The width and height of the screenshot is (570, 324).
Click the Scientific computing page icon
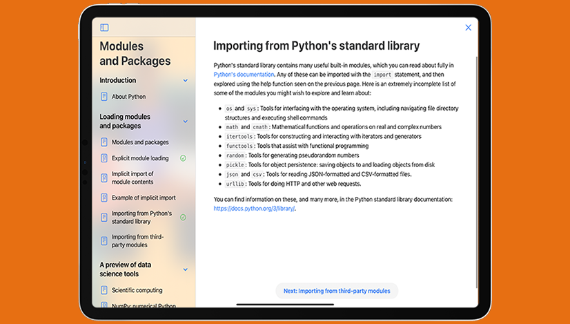point(104,290)
